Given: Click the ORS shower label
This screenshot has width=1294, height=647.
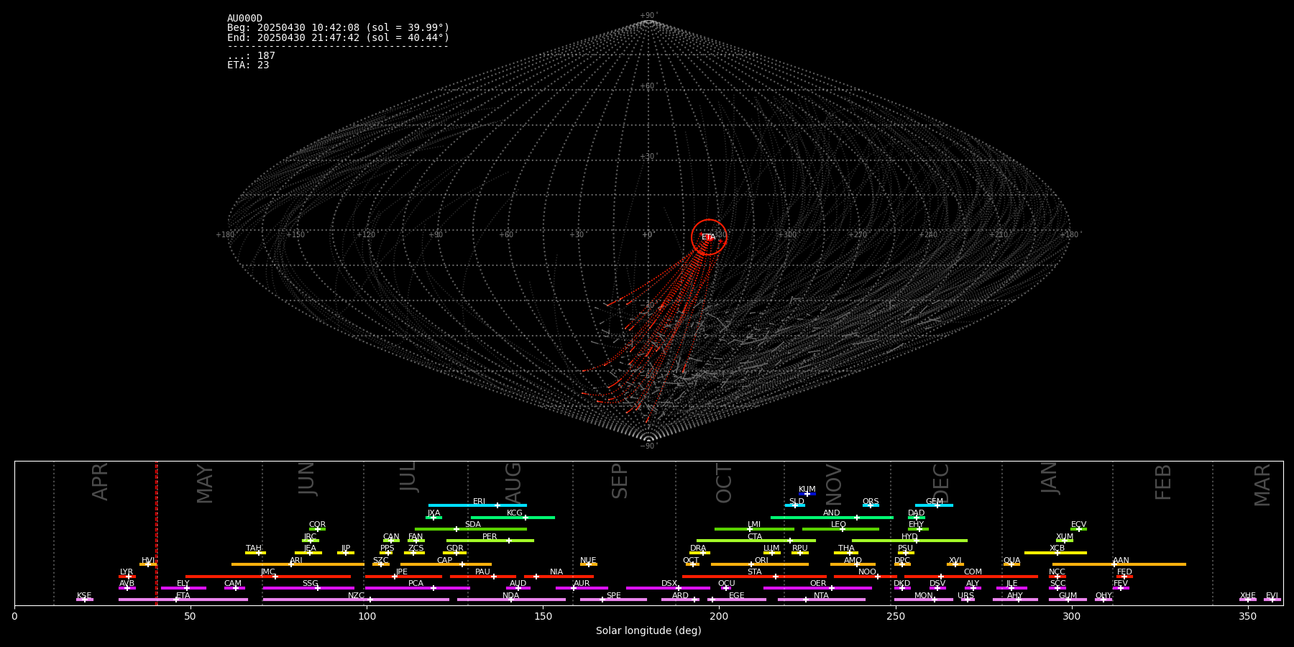Looking at the screenshot, I should coord(871,502).
